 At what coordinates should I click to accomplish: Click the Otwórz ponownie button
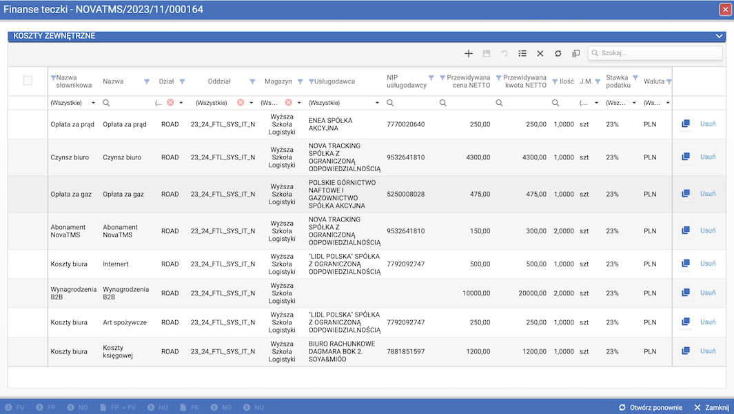click(650, 408)
